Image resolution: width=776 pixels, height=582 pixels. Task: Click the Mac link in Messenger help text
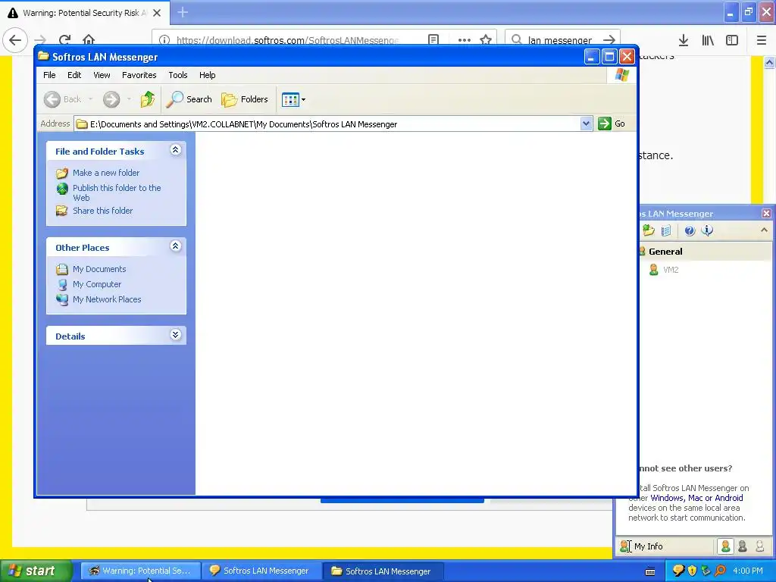click(696, 498)
